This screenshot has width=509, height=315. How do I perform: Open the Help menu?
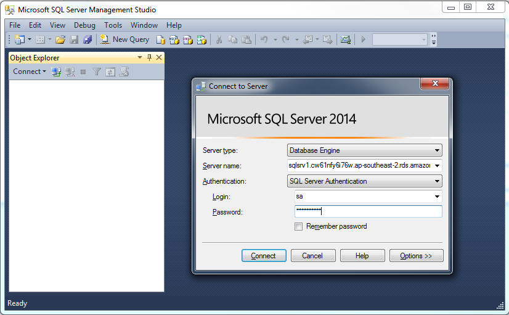(x=174, y=25)
